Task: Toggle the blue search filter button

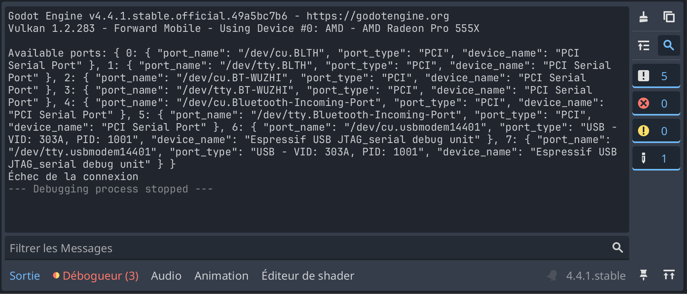Action: click(x=669, y=45)
